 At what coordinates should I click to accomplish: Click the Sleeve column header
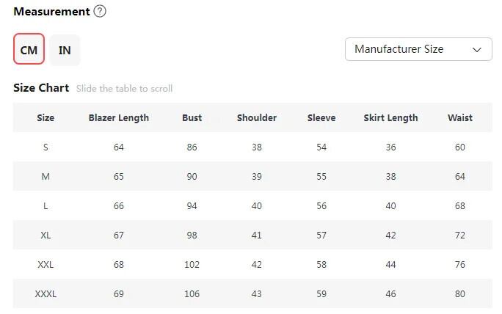(x=321, y=117)
